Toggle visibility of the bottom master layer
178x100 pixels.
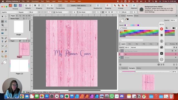176,57
